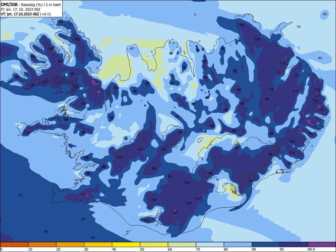Screen dimensions: 336x252
Task: Click the '79' humidity value offshore northeast
Action: coord(298,27)
